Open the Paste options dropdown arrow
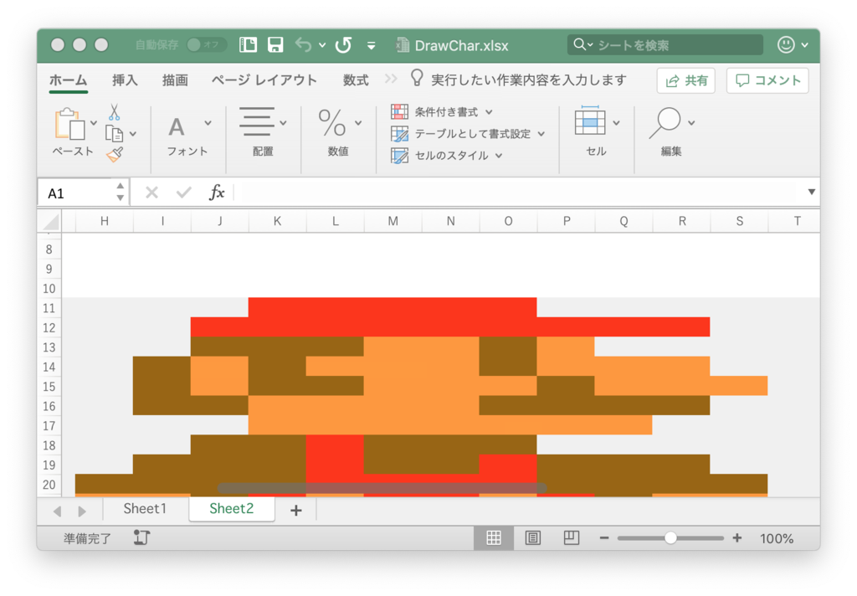This screenshot has height=596, width=857. click(94, 123)
